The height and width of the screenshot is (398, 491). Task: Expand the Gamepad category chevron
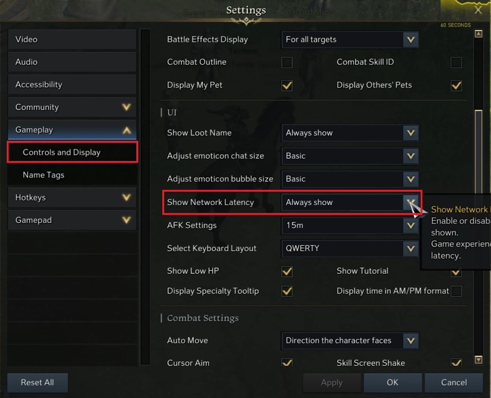[x=126, y=220]
